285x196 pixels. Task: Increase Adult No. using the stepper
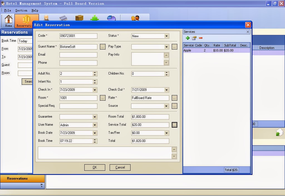click(94, 72)
